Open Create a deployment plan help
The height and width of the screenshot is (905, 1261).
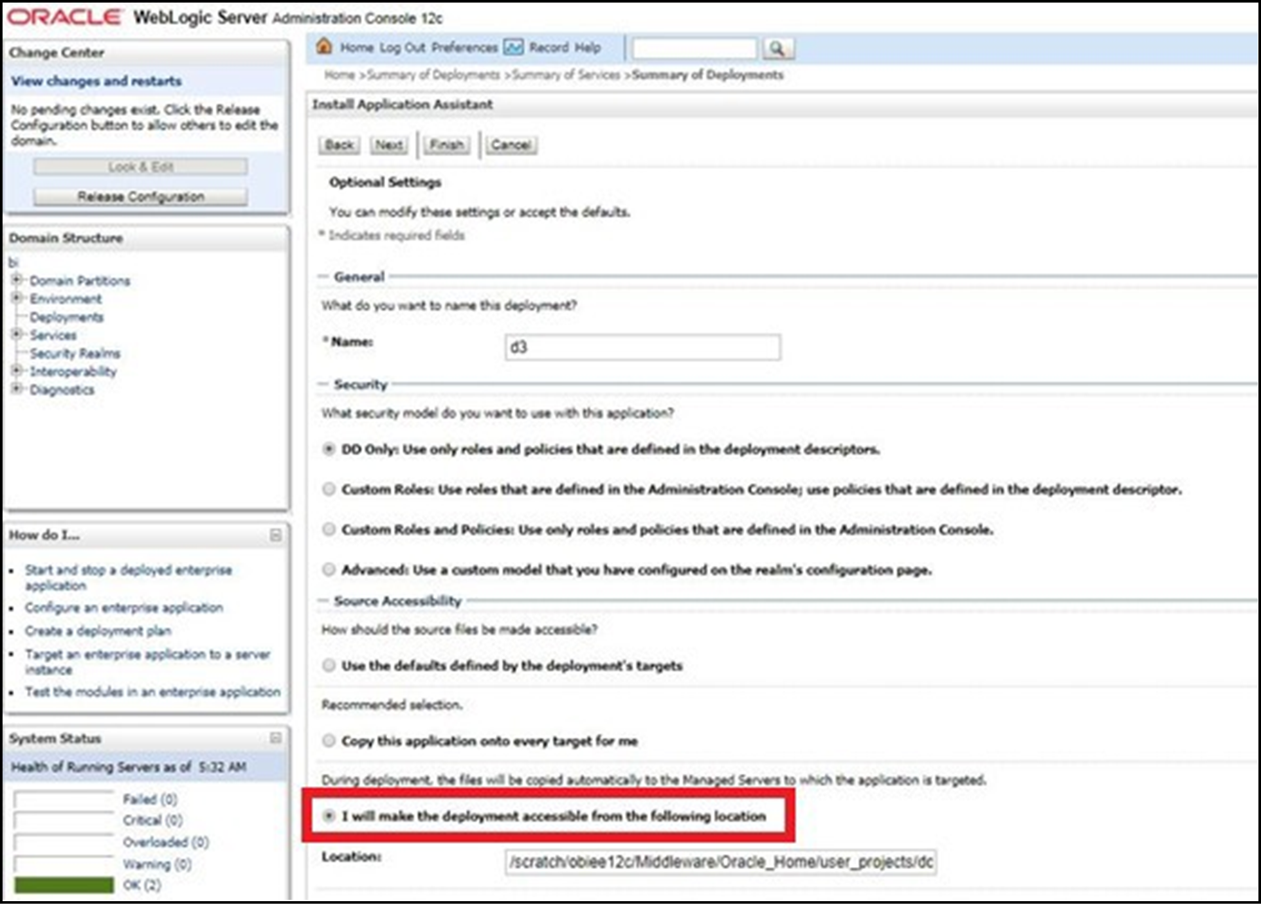pyautogui.click(x=98, y=631)
